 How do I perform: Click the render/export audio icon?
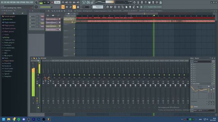[153, 2]
